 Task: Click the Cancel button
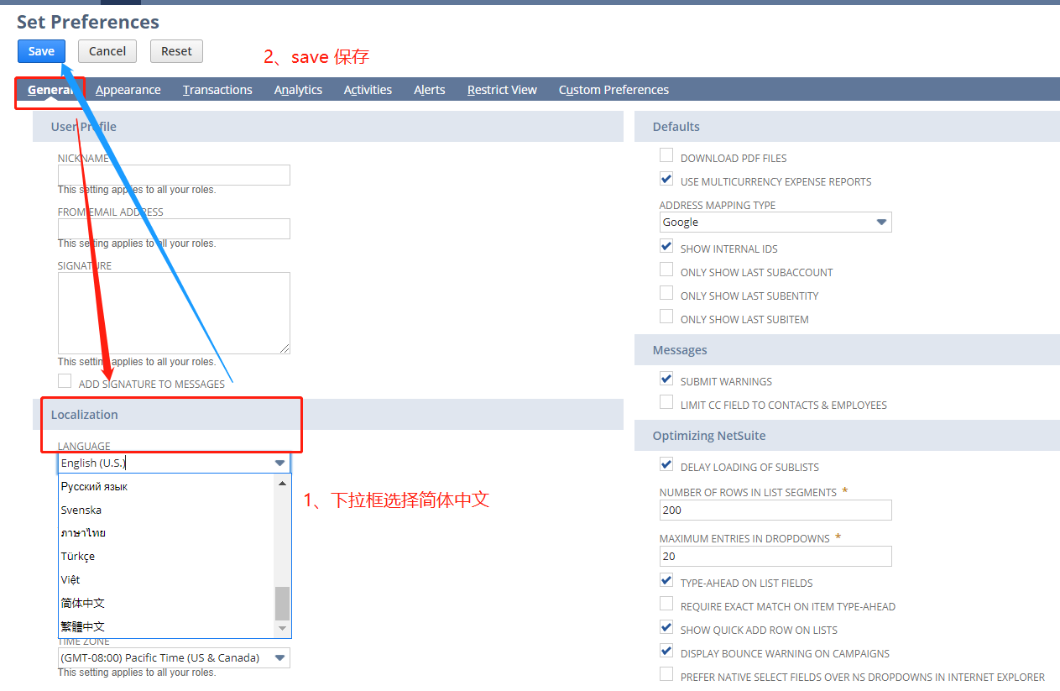pos(107,50)
